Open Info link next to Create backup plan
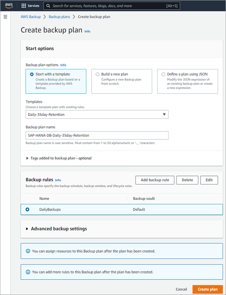The image size is (226, 295). pyautogui.click(x=87, y=32)
